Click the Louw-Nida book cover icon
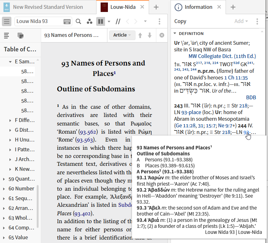 pos(104,7)
